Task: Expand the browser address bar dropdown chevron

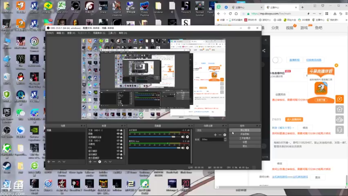Action: click(320, 14)
